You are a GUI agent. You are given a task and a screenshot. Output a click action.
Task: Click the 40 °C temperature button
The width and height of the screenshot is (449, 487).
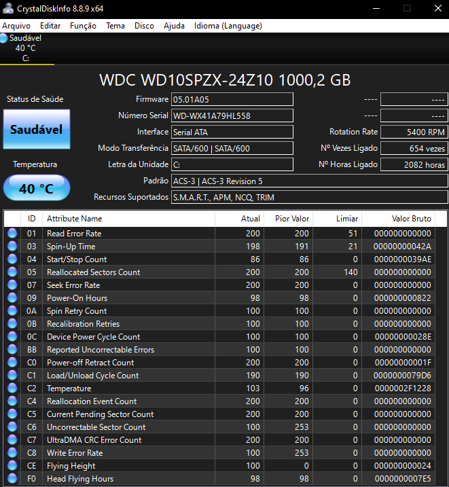(x=37, y=188)
